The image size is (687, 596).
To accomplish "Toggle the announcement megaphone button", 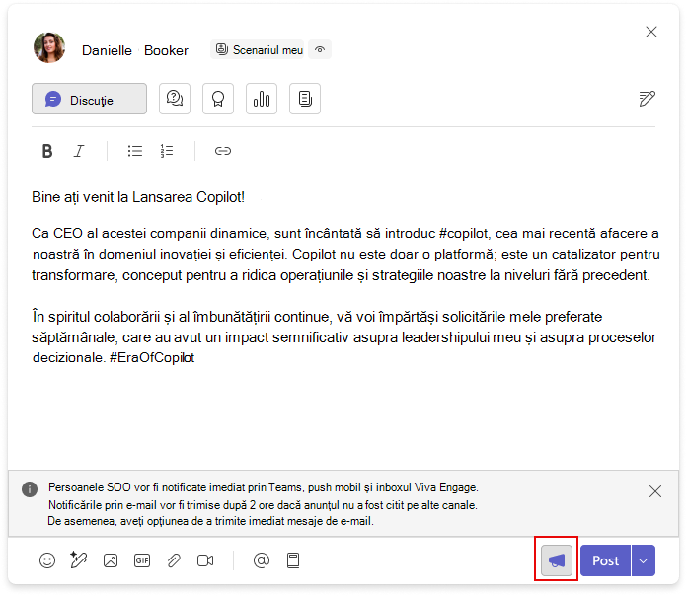I will coord(557,560).
